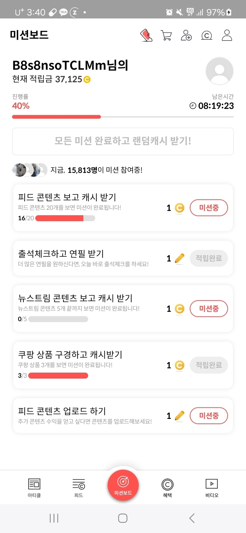Image resolution: width=246 pixels, height=533 pixels.
Task: Tap the red sneaker icon in header
Action: 146,35
